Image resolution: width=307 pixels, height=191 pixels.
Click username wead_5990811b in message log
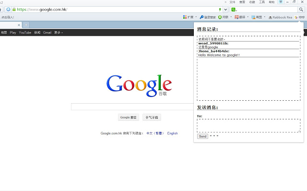pos(213,43)
